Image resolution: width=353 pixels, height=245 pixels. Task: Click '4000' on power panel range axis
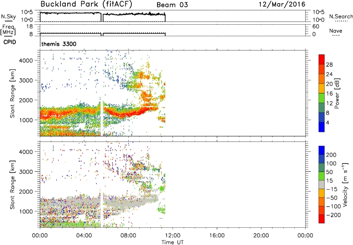(x=26, y=61)
